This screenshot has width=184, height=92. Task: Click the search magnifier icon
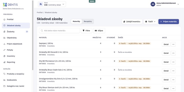(x=42, y=31)
